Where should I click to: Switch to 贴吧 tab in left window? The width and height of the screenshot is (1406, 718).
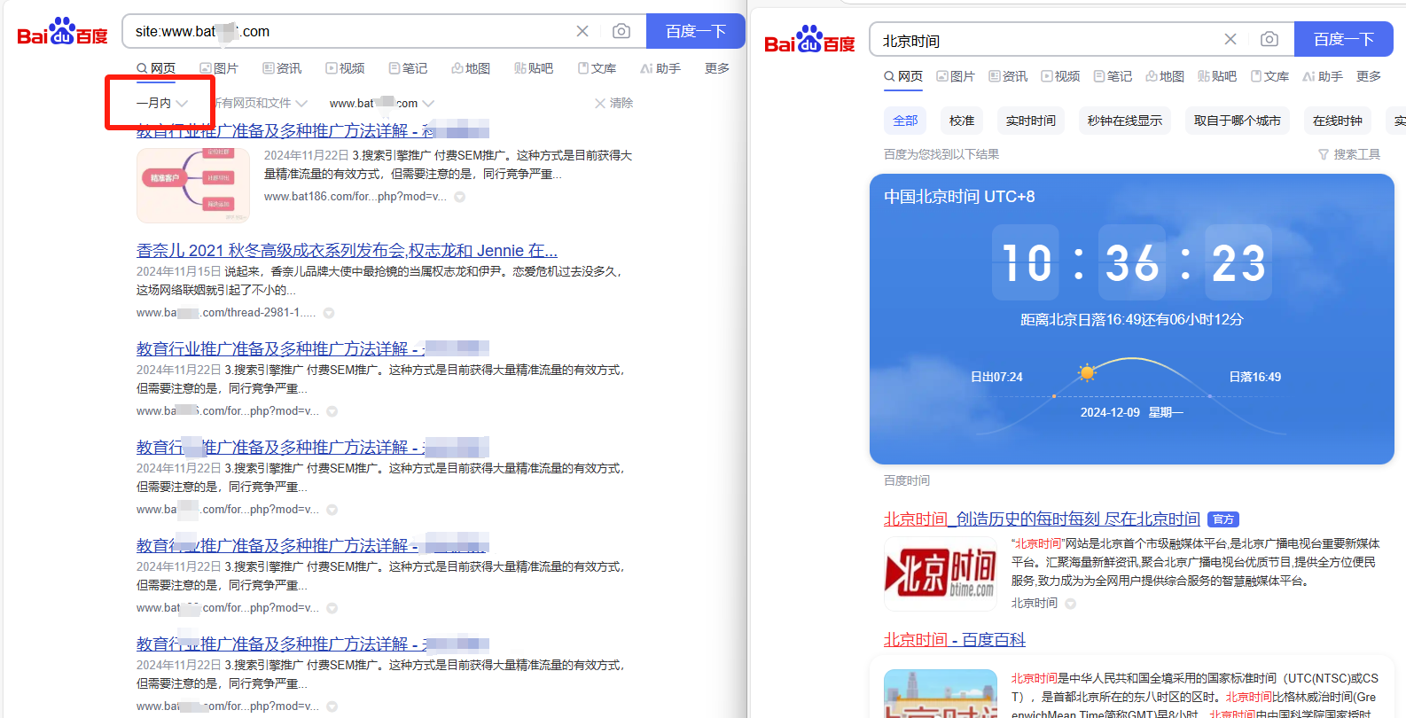point(534,68)
